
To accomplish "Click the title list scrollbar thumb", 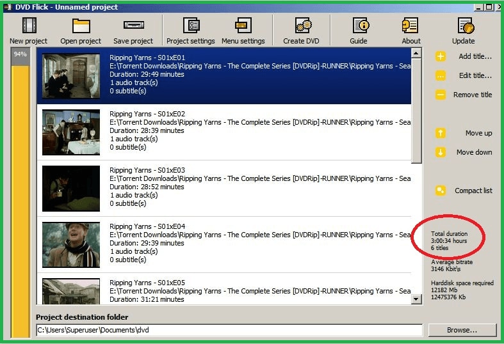I will (x=416, y=111).
